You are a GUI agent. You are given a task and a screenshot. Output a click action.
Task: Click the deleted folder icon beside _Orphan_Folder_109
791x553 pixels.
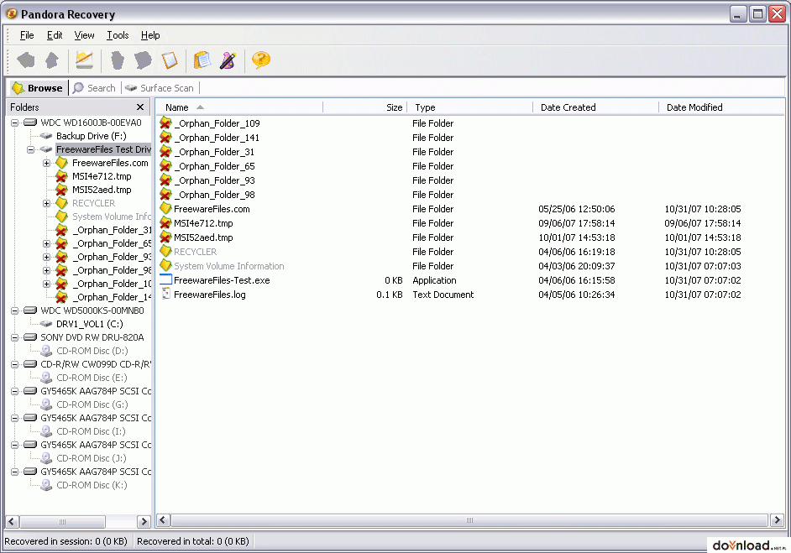click(165, 123)
